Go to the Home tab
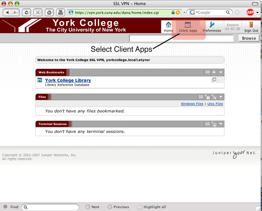Image resolution: width=262 pixels, height=211 pixels. click(x=169, y=27)
